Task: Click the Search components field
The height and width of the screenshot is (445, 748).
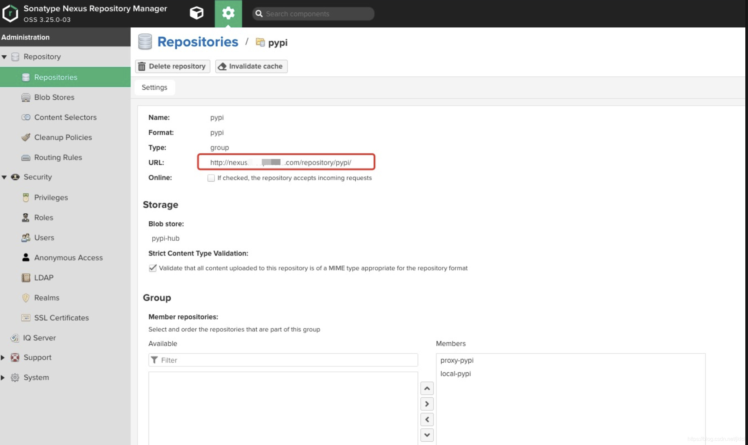Action: coord(314,14)
